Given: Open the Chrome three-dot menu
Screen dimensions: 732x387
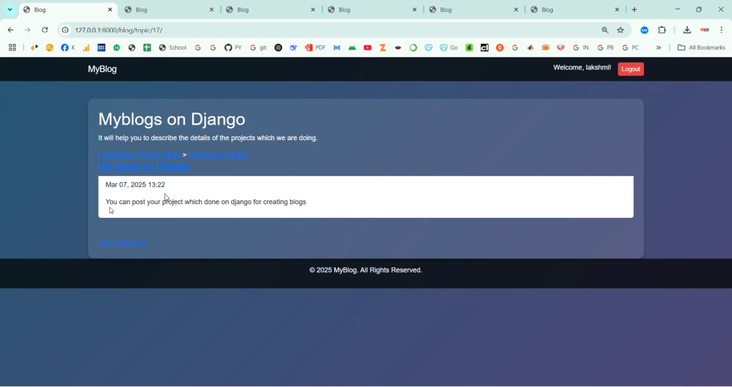Looking at the screenshot, I should [x=722, y=30].
